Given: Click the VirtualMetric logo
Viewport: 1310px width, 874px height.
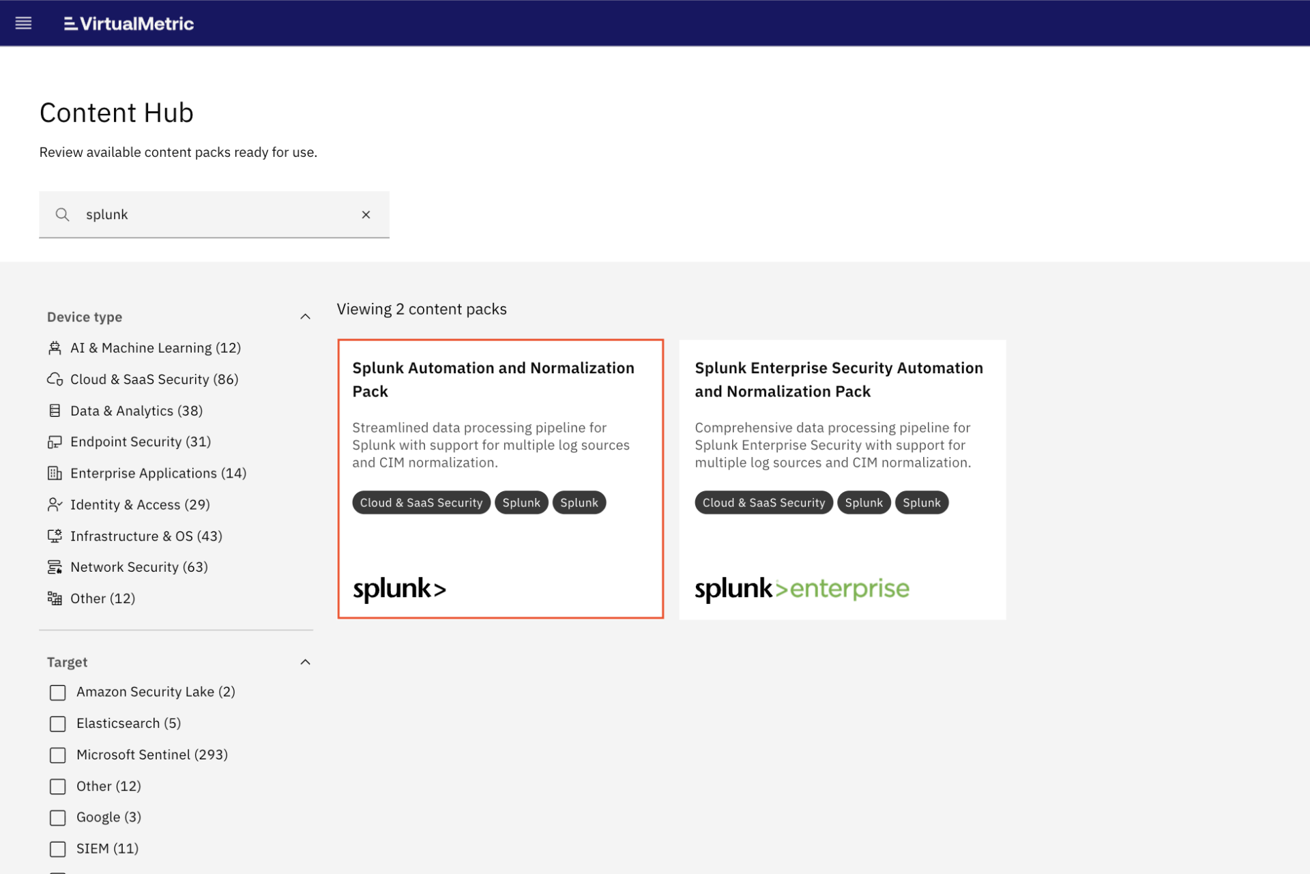Looking at the screenshot, I should pos(129,24).
